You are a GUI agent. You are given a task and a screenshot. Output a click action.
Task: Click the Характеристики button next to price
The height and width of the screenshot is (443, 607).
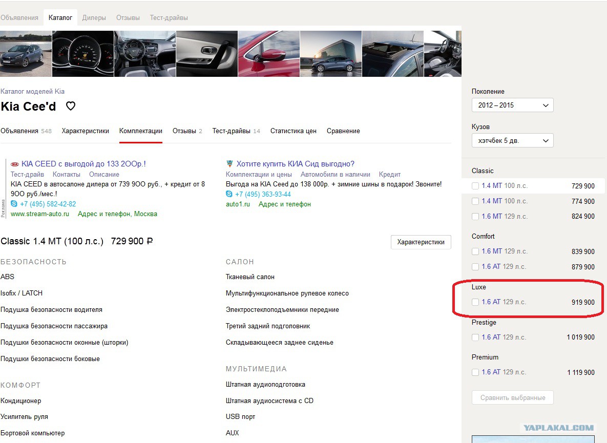[421, 242]
